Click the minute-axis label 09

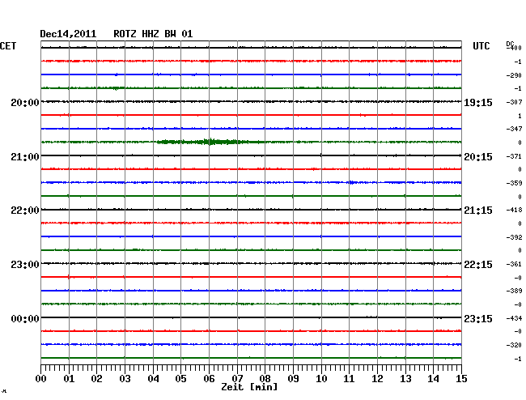click(x=293, y=379)
